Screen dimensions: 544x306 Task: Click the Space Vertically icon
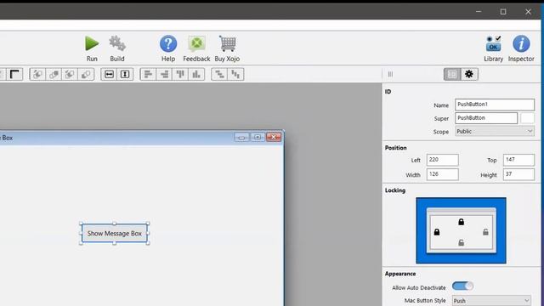235,74
